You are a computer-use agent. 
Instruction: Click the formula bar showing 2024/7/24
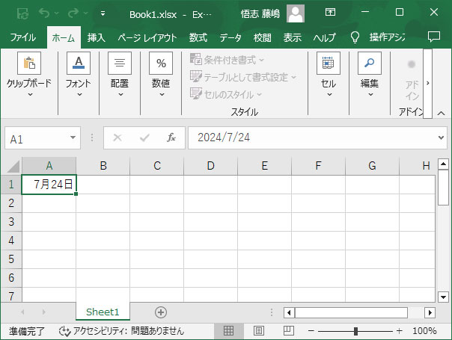tap(313, 137)
